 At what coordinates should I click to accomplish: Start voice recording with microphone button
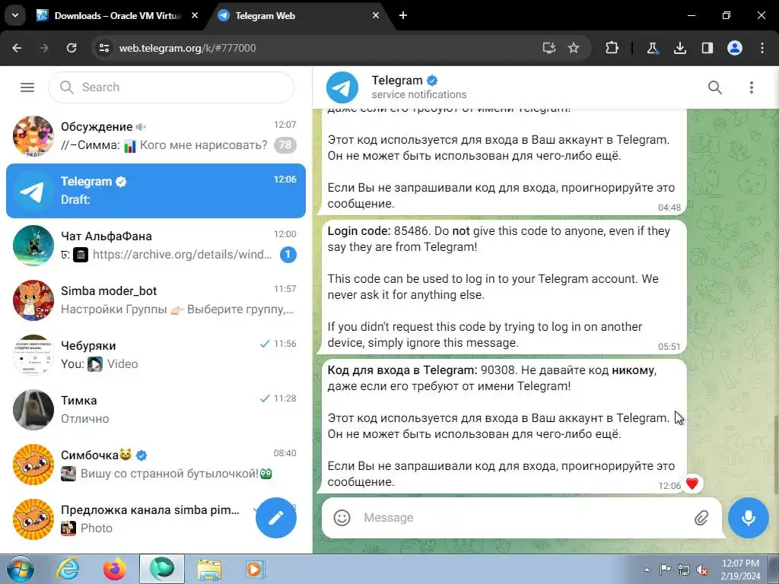(749, 517)
